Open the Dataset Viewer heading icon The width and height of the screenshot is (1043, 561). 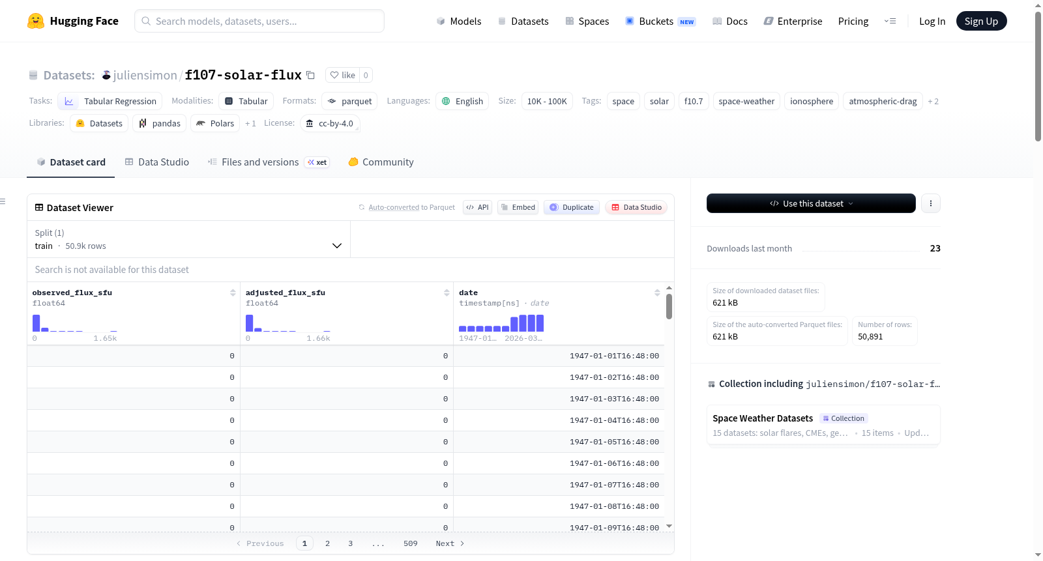(x=39, y=207)
